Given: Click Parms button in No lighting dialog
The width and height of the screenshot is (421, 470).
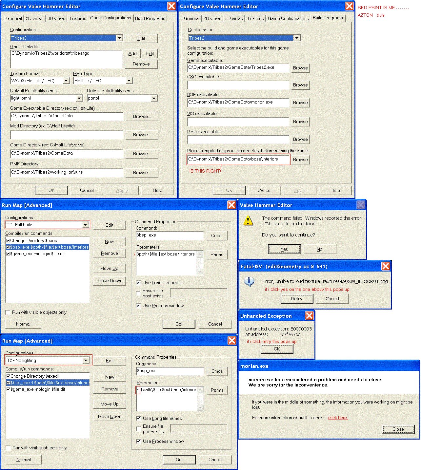Looking at the screenshot, I should point(217,390).
